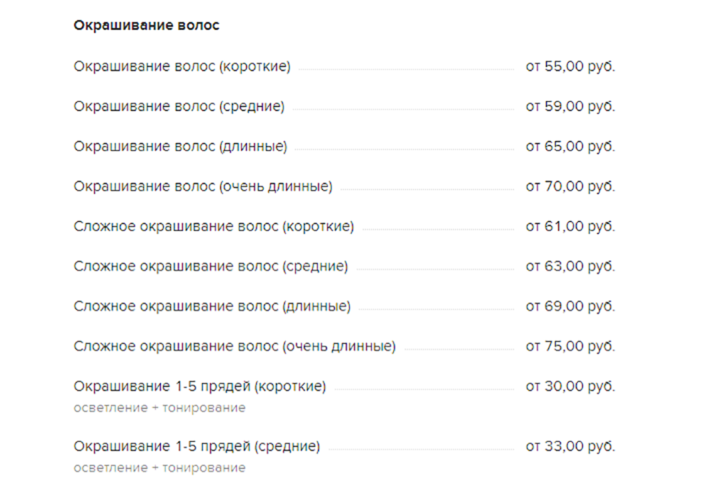The height and width of the screenshot is (477, 716).
Task: Open "Сложное окрашивание волос (очень длинные)"
Action: tap(234, 346)
